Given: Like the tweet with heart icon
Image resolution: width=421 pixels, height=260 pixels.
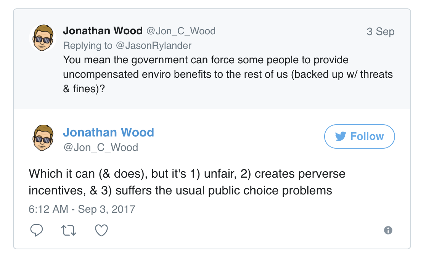Looking at the screenshot, I should (101, 230).
